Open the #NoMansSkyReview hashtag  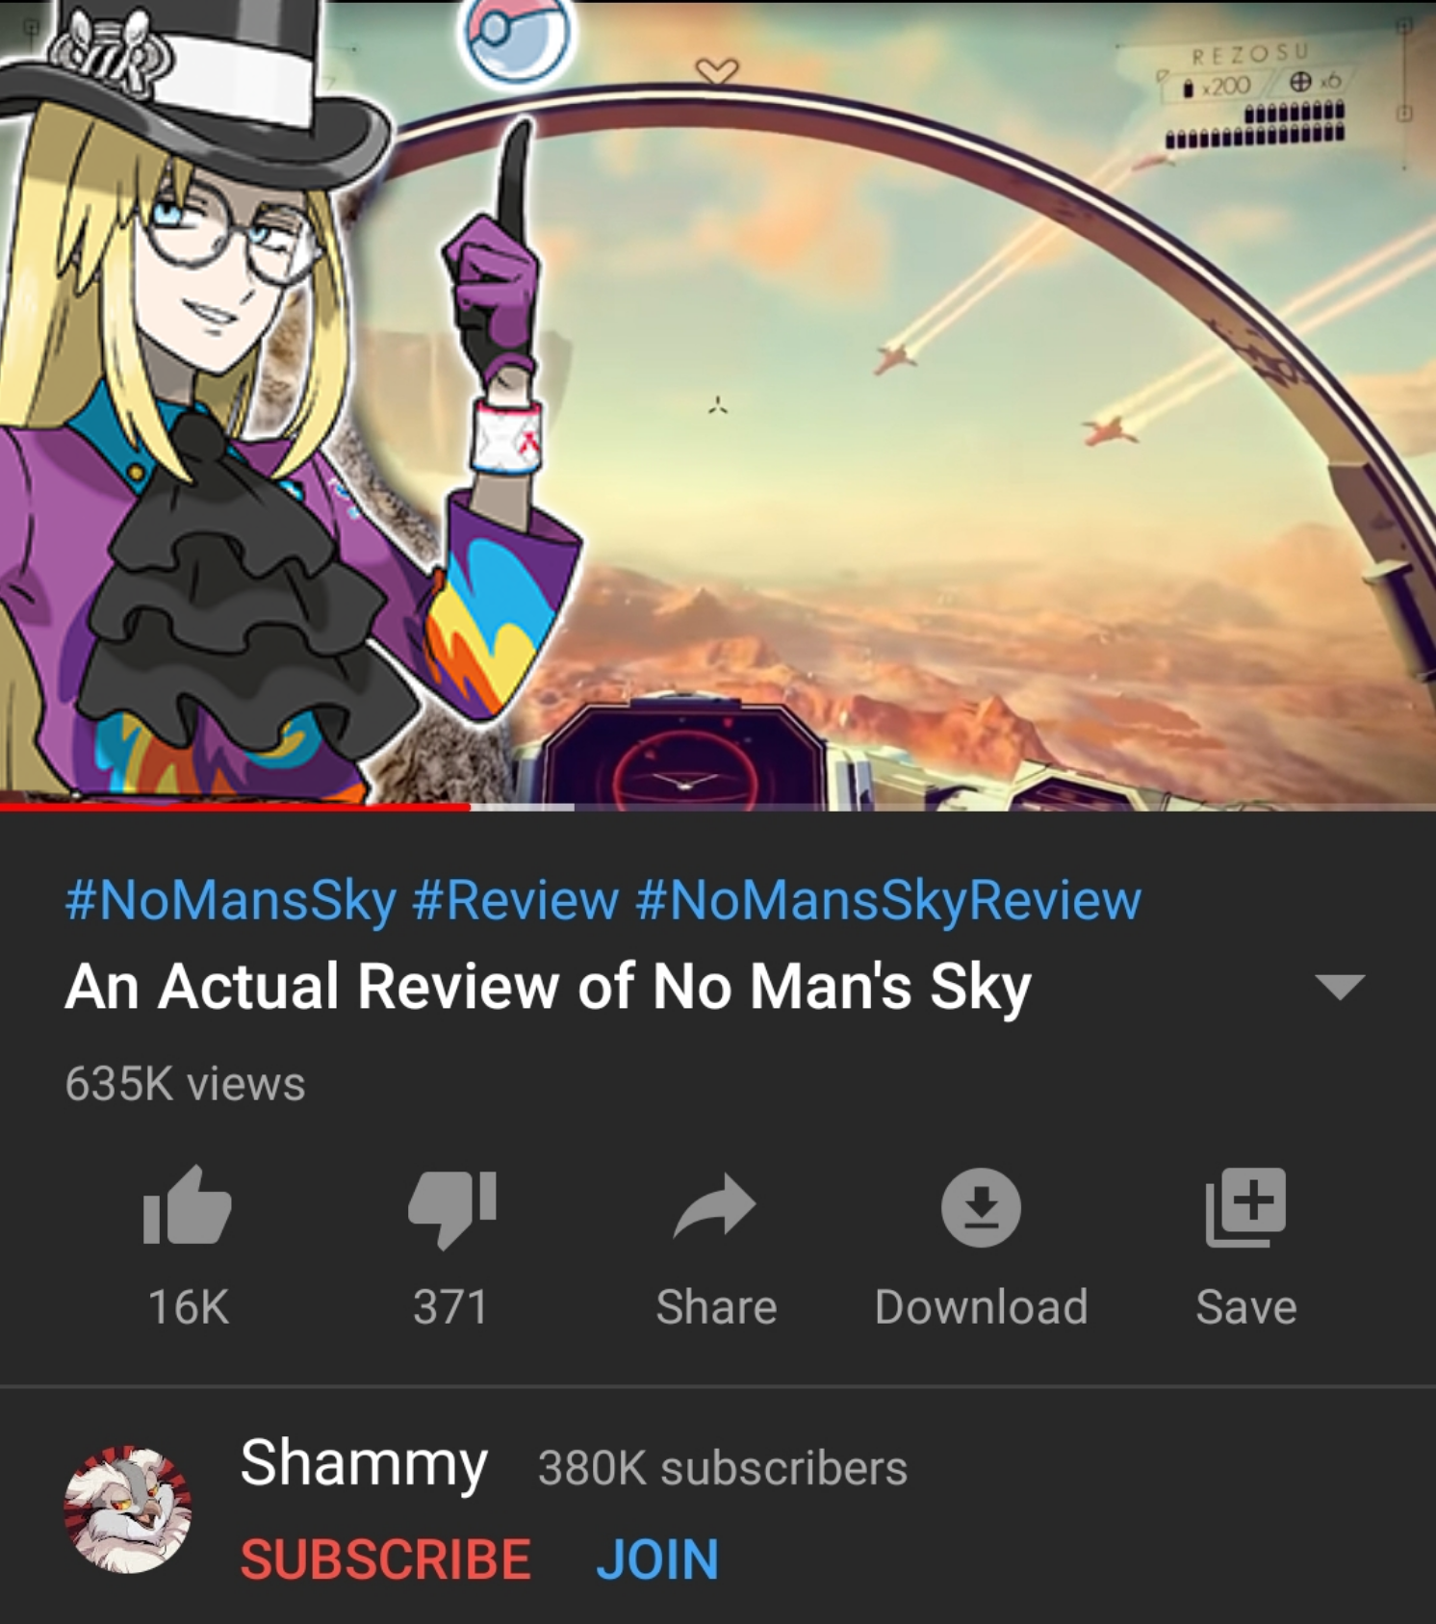888,900
